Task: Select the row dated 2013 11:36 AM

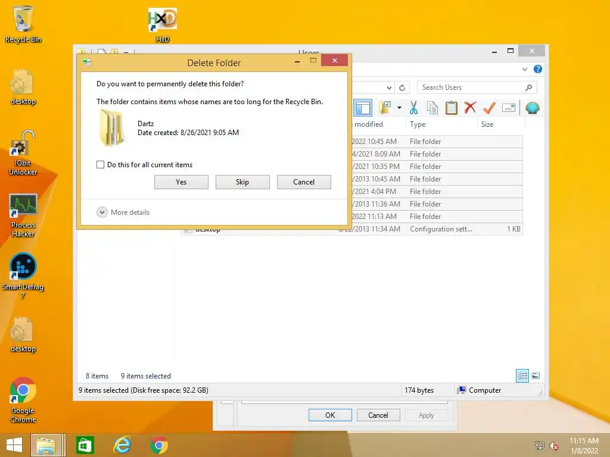Action: [x=437, y=204]
